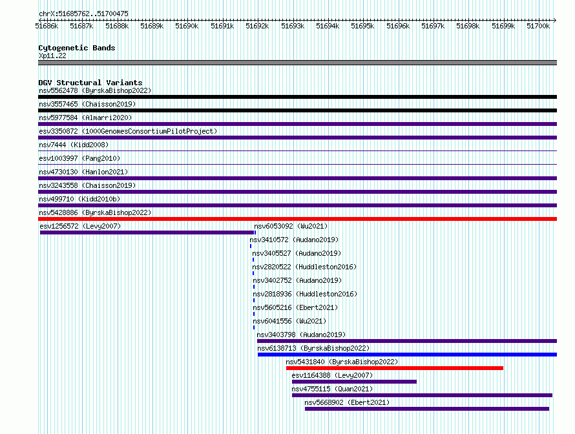The image size is (575, 434).
Task: Click the purple bar under nsv4730130
Action: [297, 178]
